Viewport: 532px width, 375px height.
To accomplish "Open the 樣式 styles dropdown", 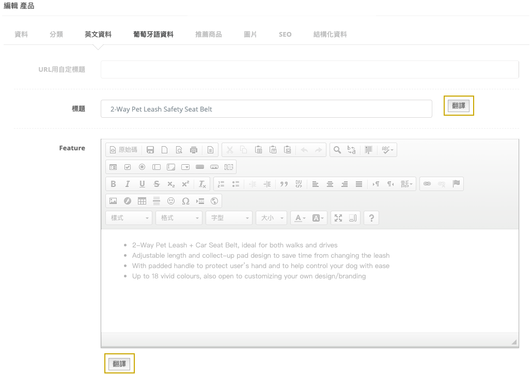I will tap(129, 218).
